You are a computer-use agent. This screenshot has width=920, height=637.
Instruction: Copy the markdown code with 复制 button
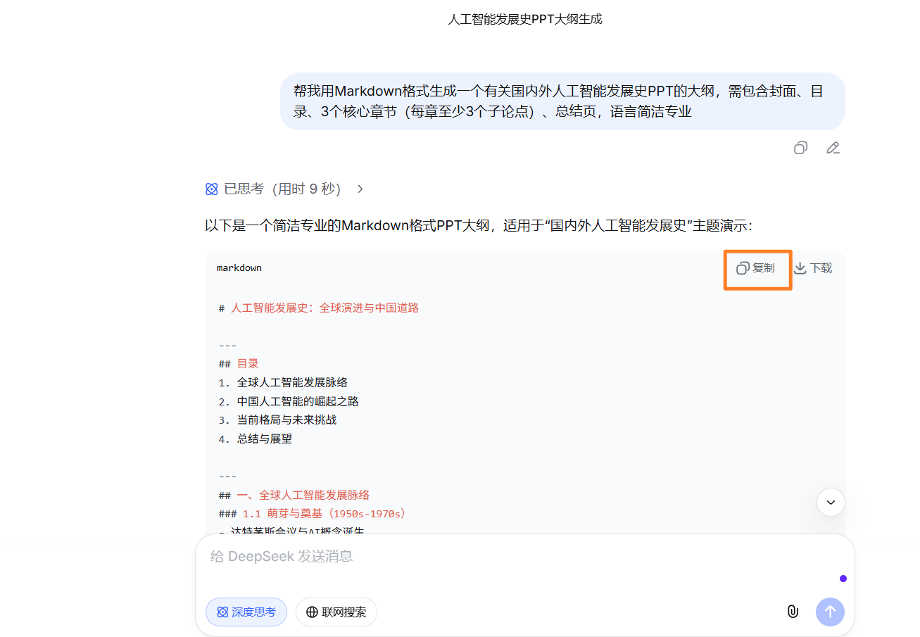(757, 269)
